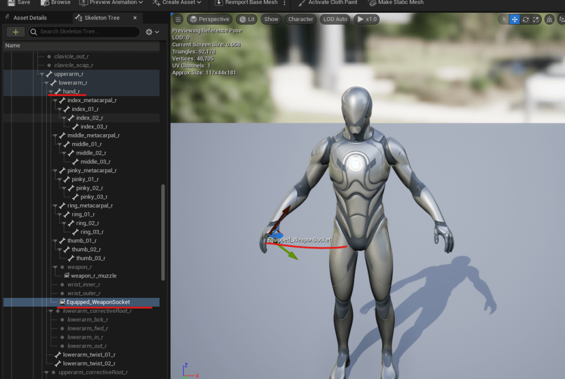Open the Character viewport menu

(x=300, y=19)
